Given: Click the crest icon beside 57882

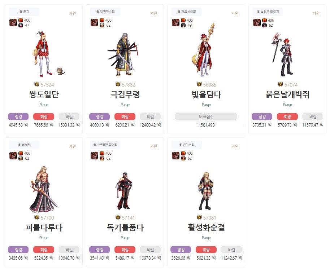Looking at the screenshot, I should click(x=118, y=84).
